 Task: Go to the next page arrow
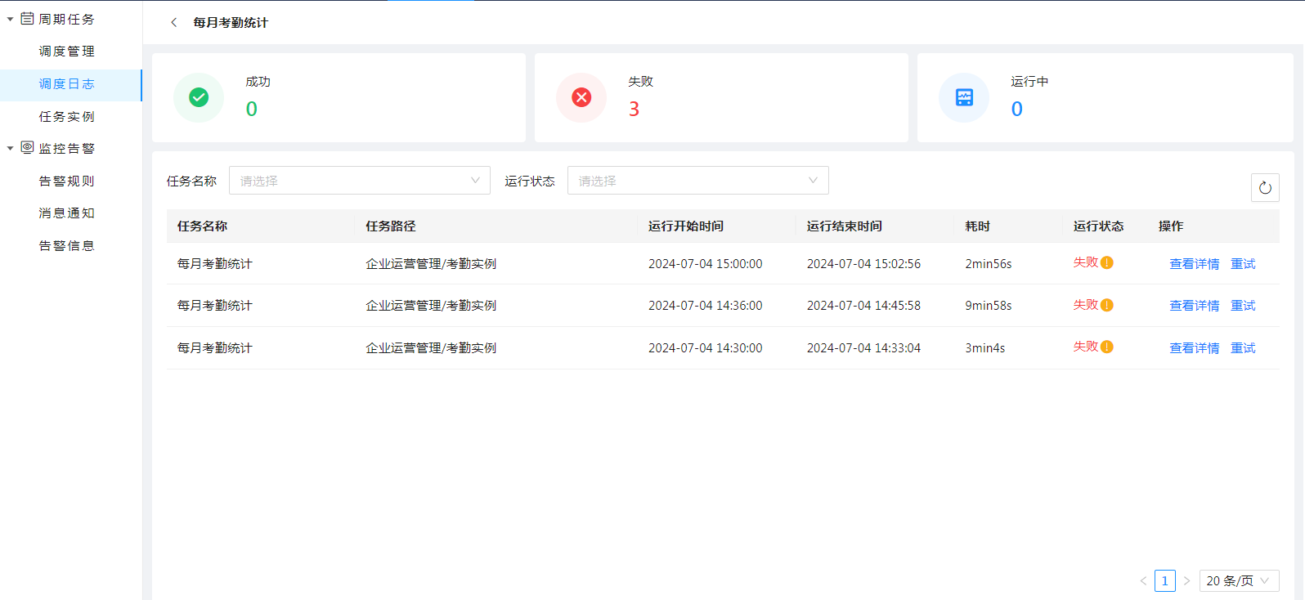1186,581
